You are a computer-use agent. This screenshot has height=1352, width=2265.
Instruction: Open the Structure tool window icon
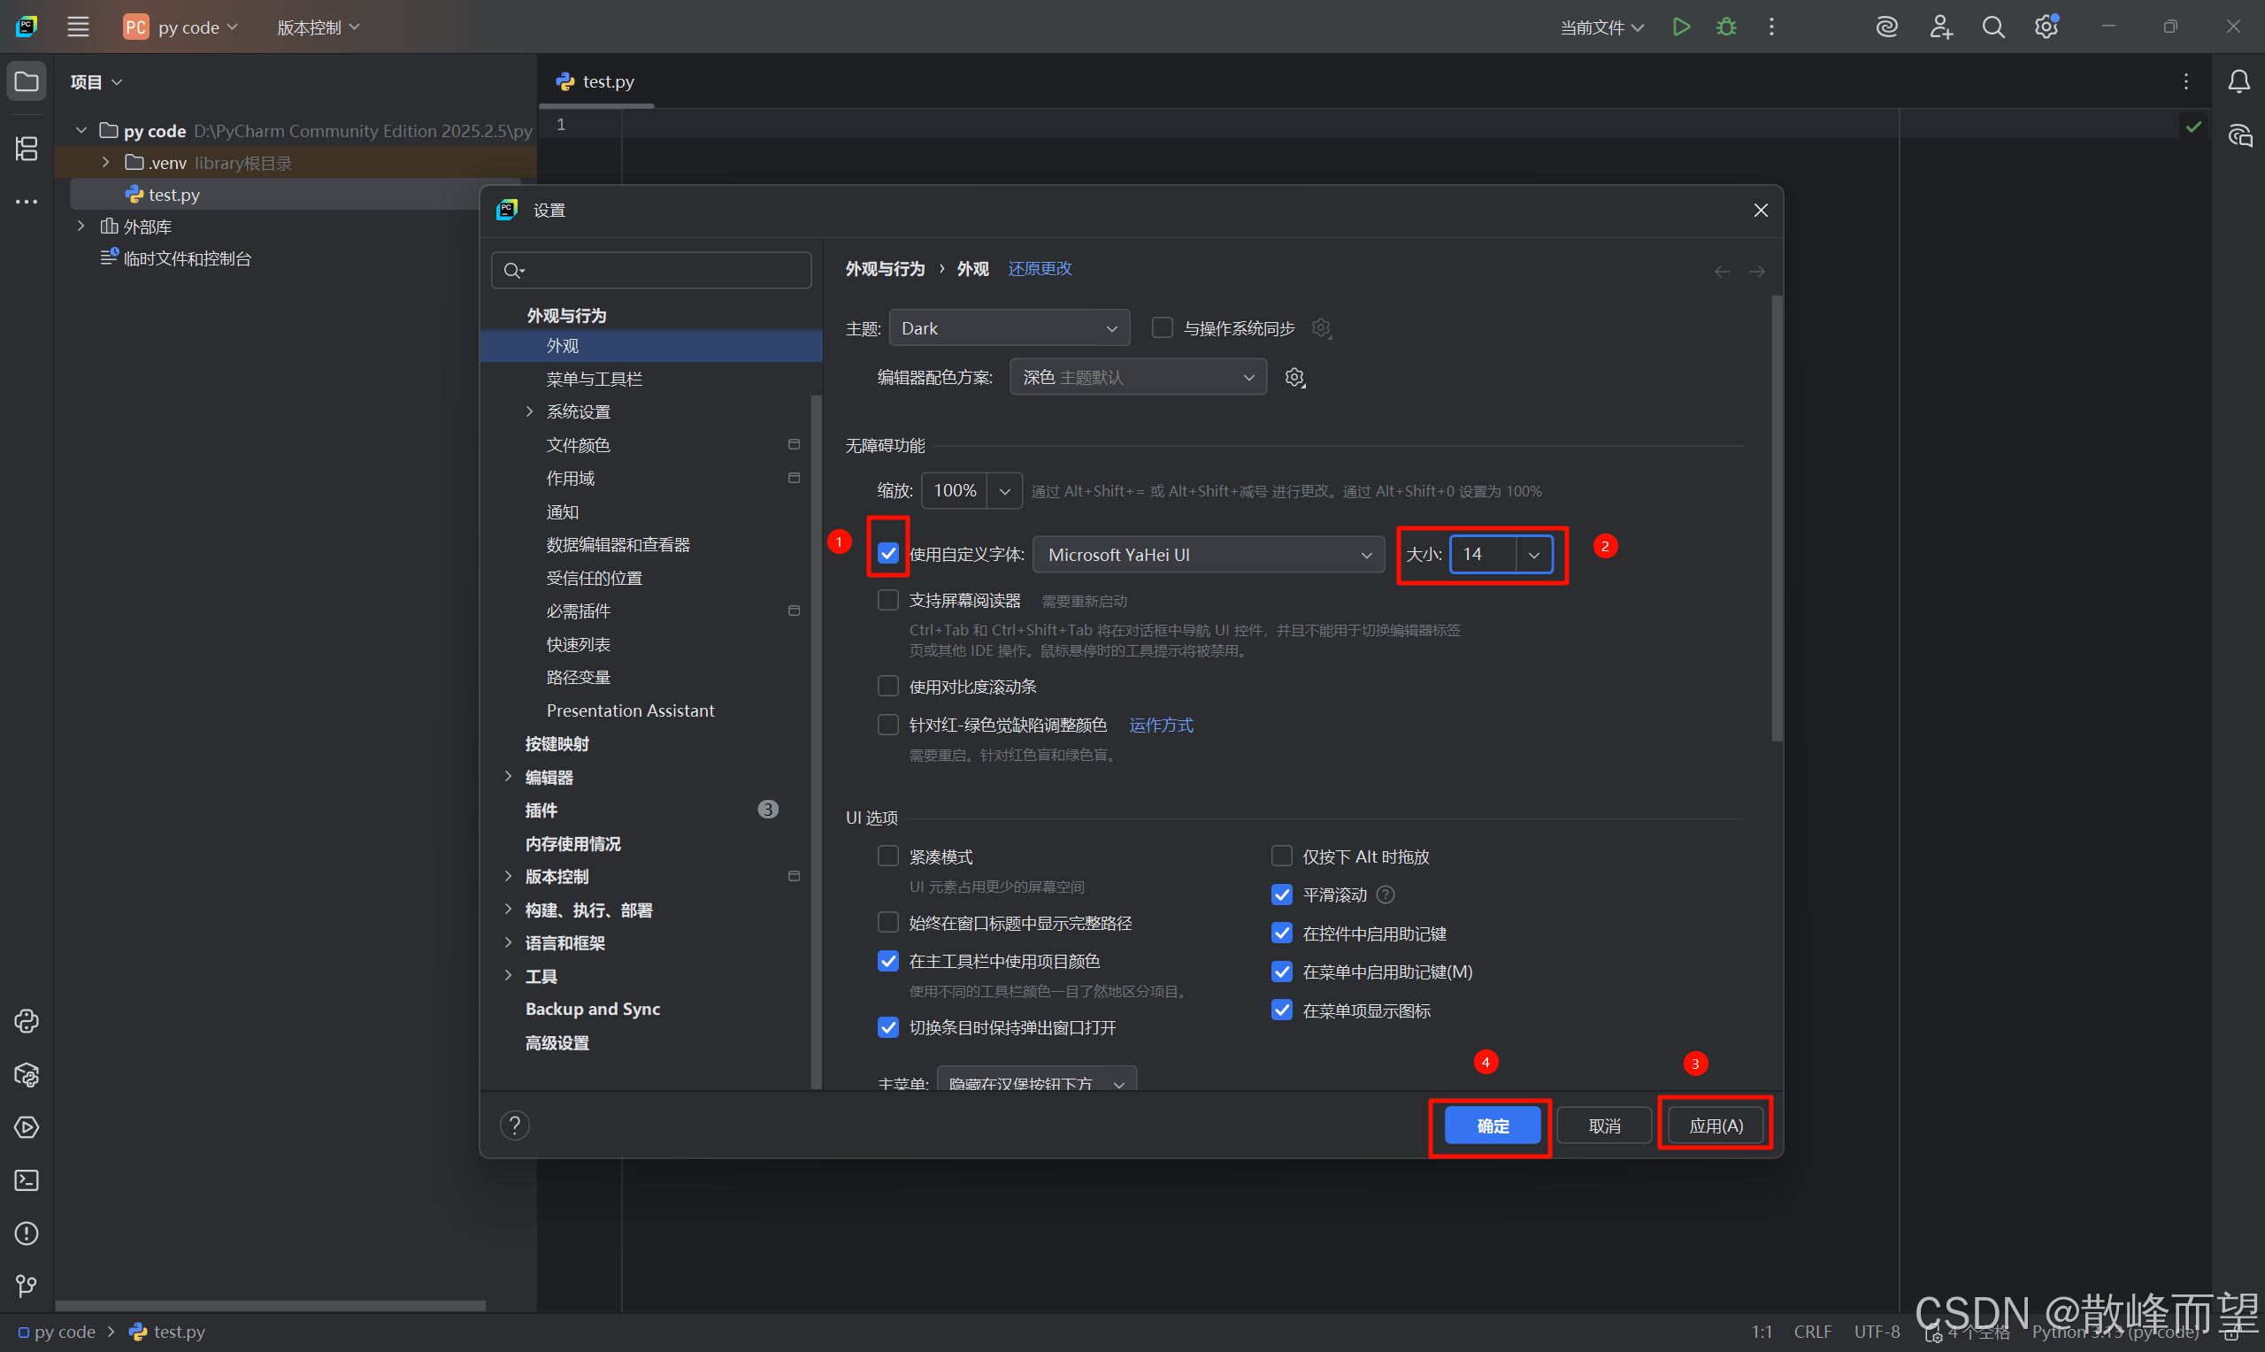pyautogui.click(x=27, y=148)
